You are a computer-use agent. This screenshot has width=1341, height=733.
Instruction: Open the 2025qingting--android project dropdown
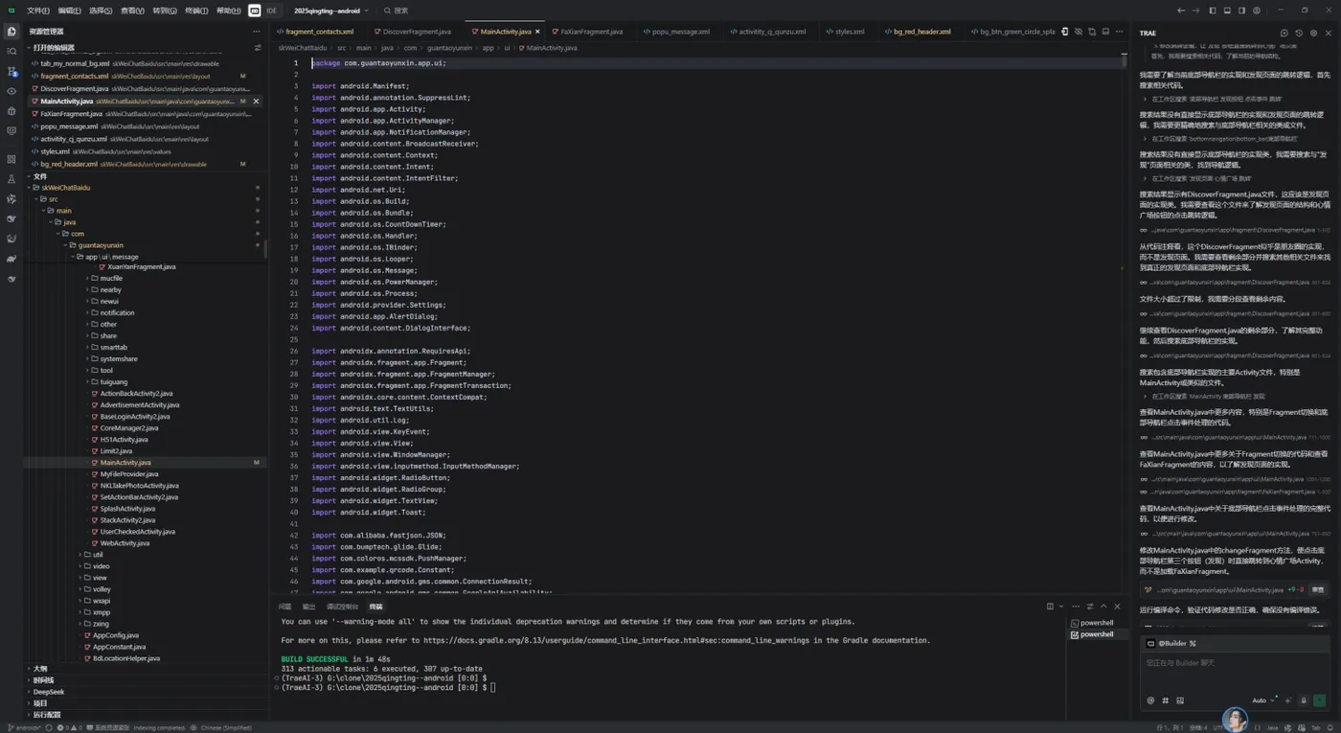coord(330,11)
